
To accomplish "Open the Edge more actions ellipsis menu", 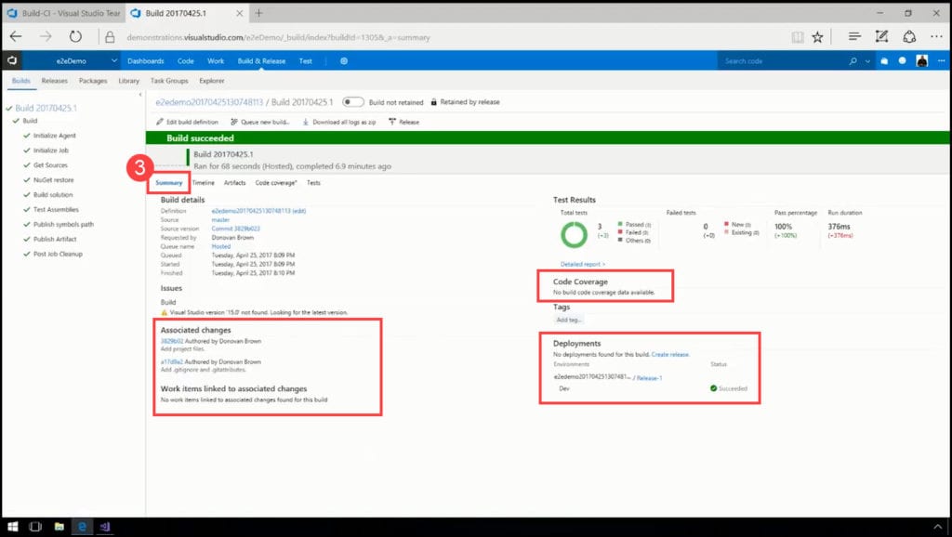I will 936,37.
